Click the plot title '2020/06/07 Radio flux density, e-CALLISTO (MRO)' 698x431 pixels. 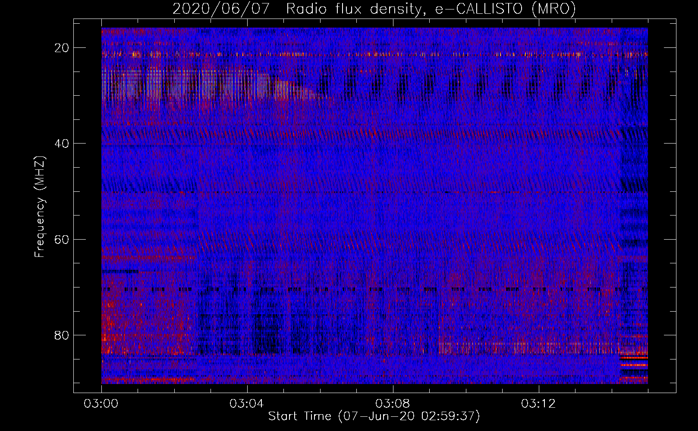point(374,9)
